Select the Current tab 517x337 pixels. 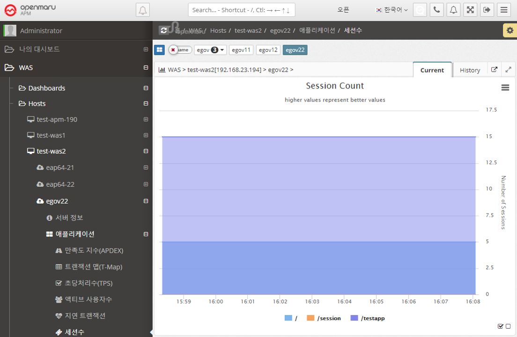[432, 70]
